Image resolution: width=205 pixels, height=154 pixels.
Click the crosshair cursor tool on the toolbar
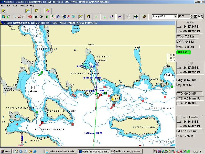coord(96,17)
